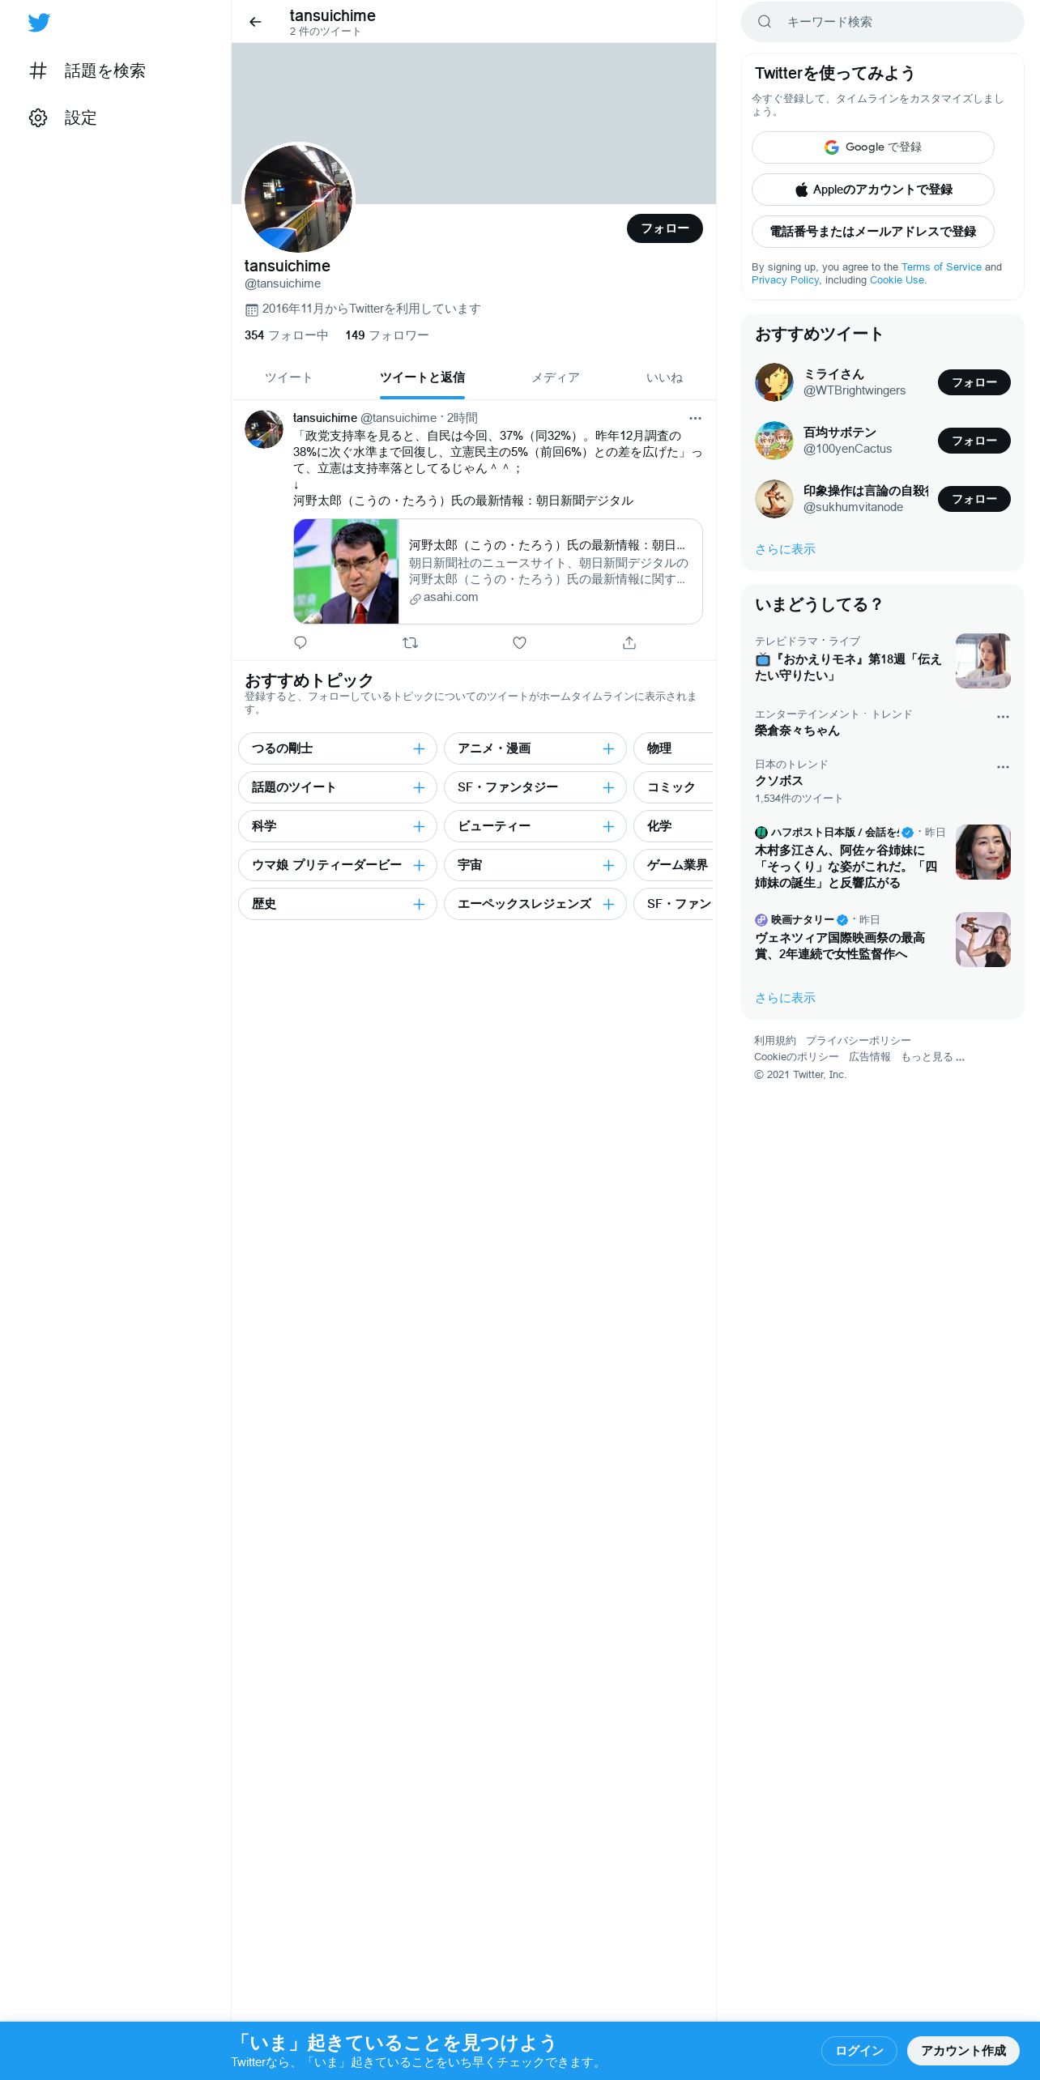Add topic 宇宙 with plus
The width and height of the screenshot is (1040, 2080).
[608, 865]
